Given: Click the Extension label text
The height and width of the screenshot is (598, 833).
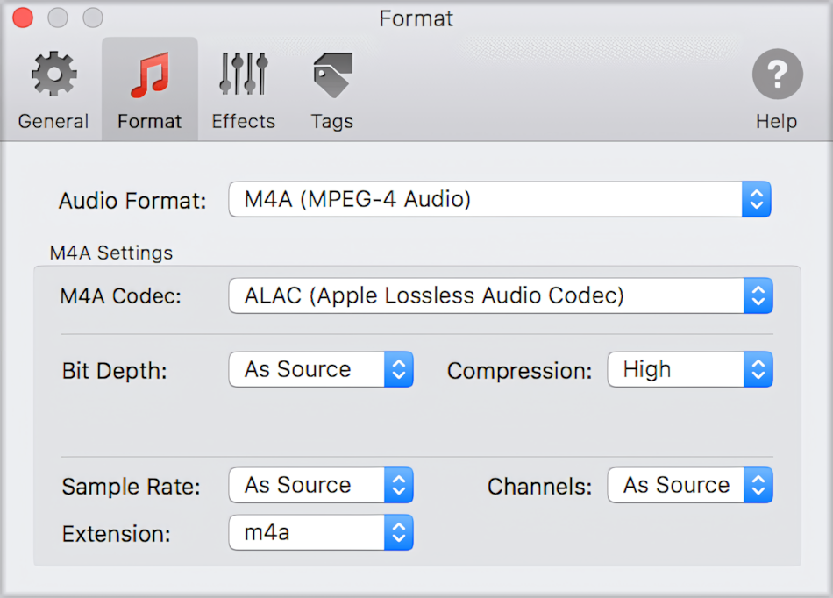Looking at the screenshot, I should (117, 534).
